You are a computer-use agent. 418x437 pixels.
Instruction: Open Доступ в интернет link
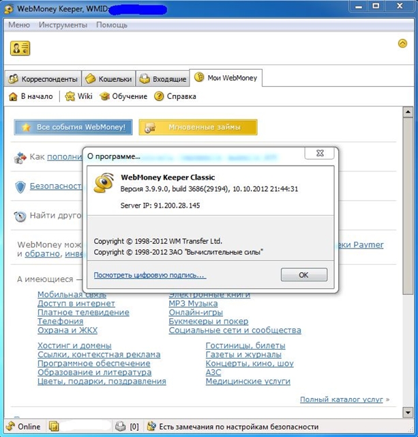click(x=76, y=303)
